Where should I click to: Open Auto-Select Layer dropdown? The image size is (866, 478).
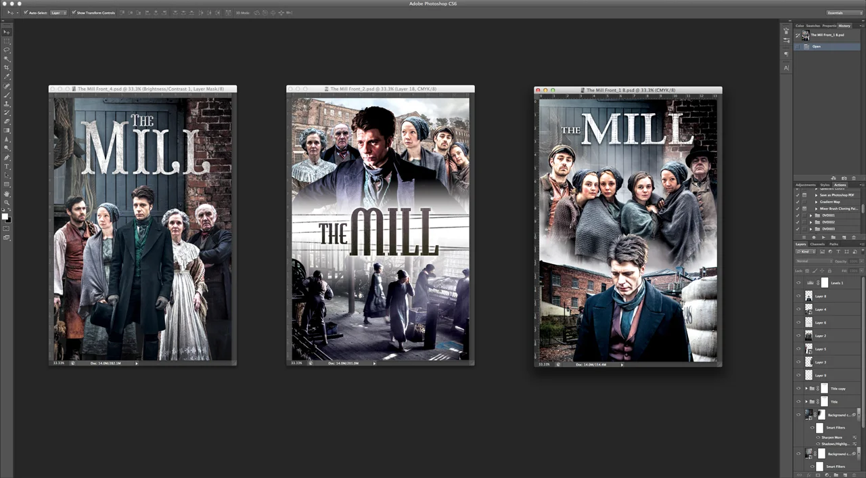click(x=59, y=13)
